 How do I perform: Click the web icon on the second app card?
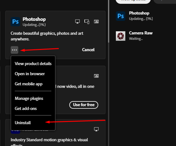pos(96,76)
